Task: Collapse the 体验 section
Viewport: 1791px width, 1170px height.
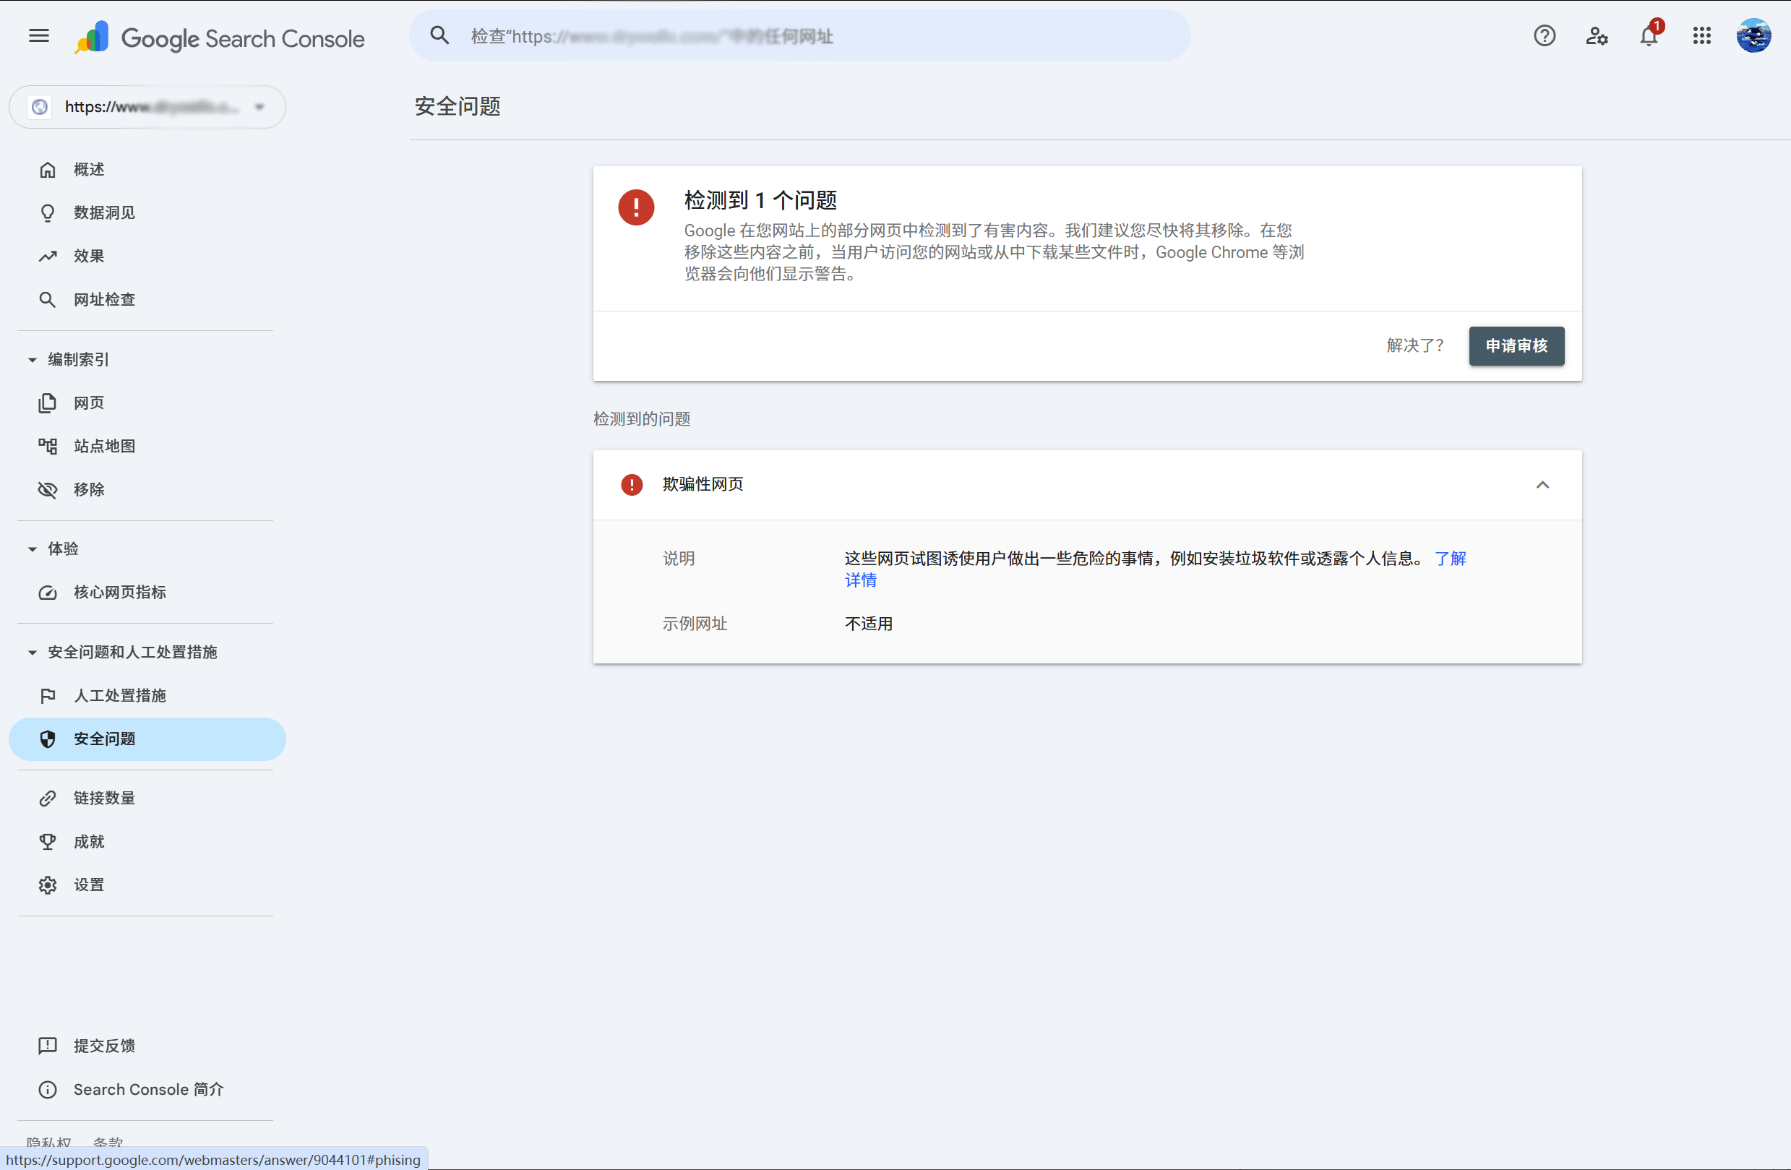Action: coord(33,549)
